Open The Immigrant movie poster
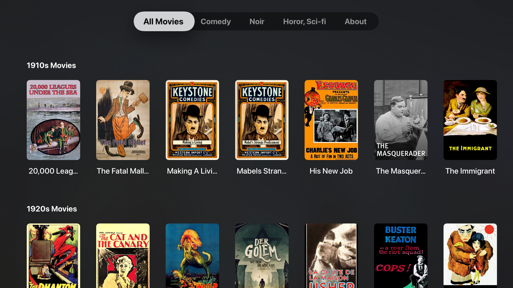The image size is (513, 288). pyautogui.click(x=470, y=120)
